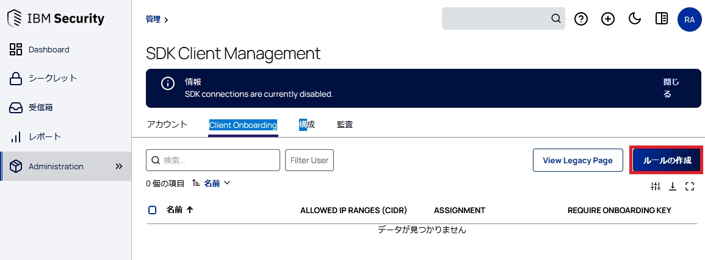Screen dimensions: 705x260
Task: Switch to the アカウント tab
Action: [167, 125]
